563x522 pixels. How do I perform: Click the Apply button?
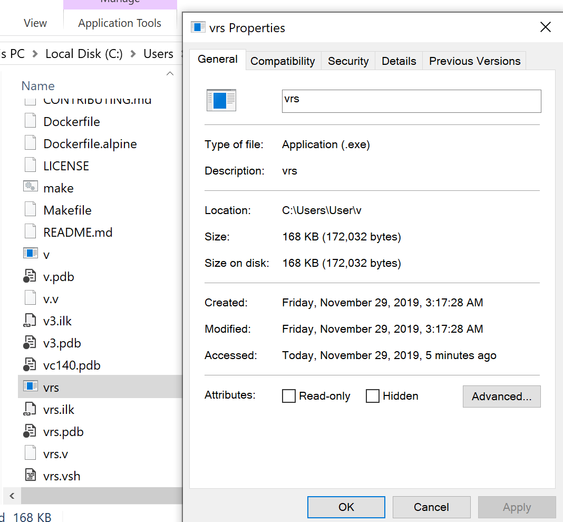(x=517, y=507)
